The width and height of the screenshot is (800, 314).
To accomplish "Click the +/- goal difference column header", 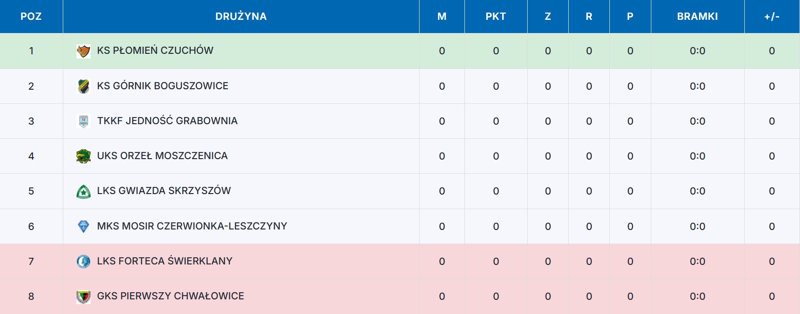I will coord(772,17).
